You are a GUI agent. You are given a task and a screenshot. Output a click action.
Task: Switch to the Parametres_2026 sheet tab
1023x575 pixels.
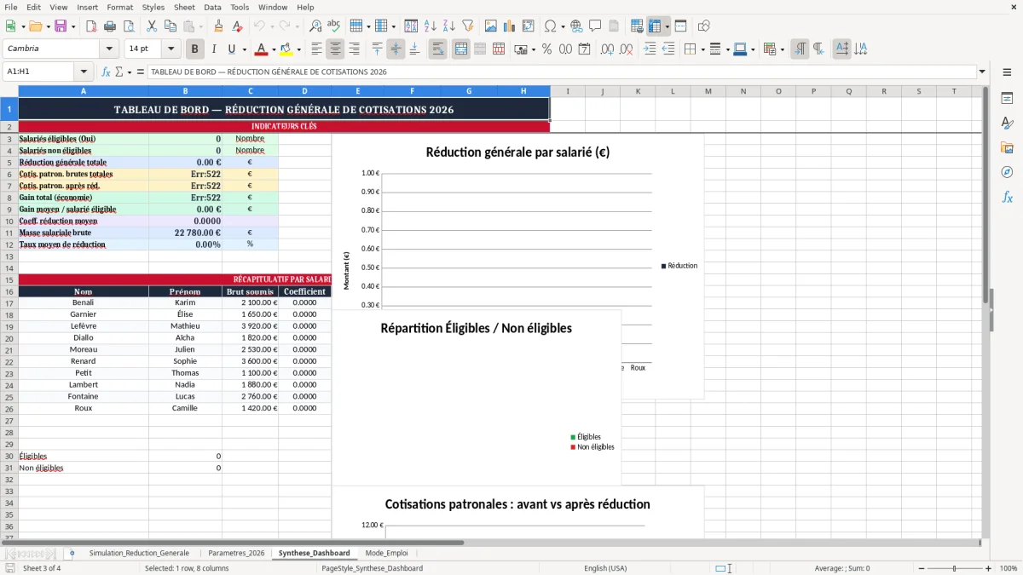[236, 553]
